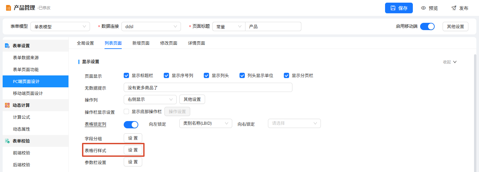This screenshot has height=172, width=479.
Task: Click the orange 产品管理 document icon
Action: [x=8, y=8]
